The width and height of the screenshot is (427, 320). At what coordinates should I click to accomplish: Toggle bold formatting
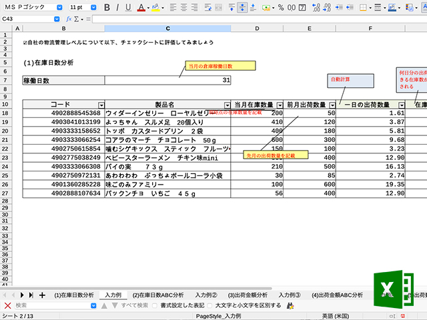tap(107, 7)
